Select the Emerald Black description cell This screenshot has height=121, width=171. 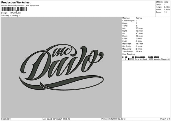click(141, 59)
